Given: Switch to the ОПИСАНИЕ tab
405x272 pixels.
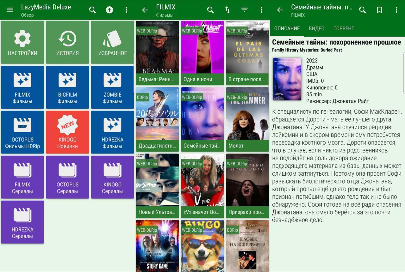Looking at the screenshot, I should 287,28.
